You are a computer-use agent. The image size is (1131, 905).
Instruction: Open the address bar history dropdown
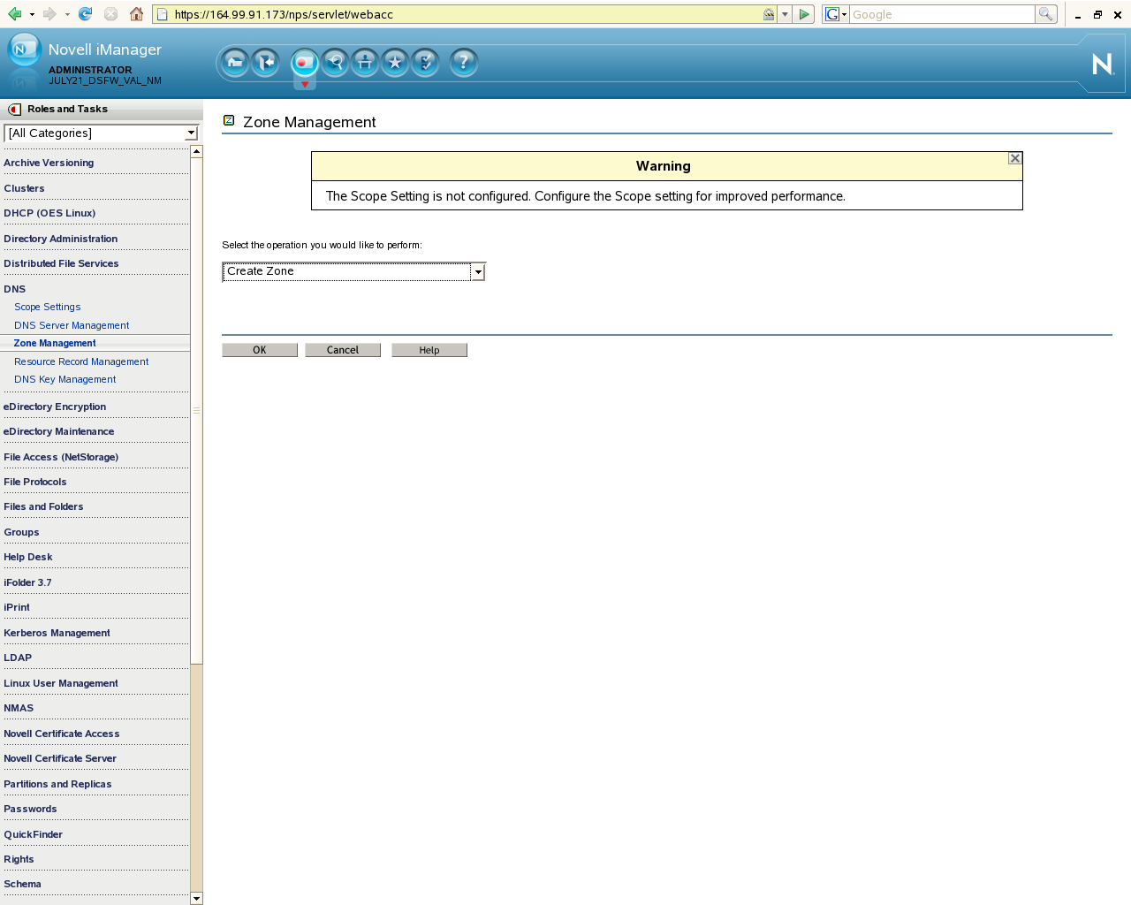785,14
